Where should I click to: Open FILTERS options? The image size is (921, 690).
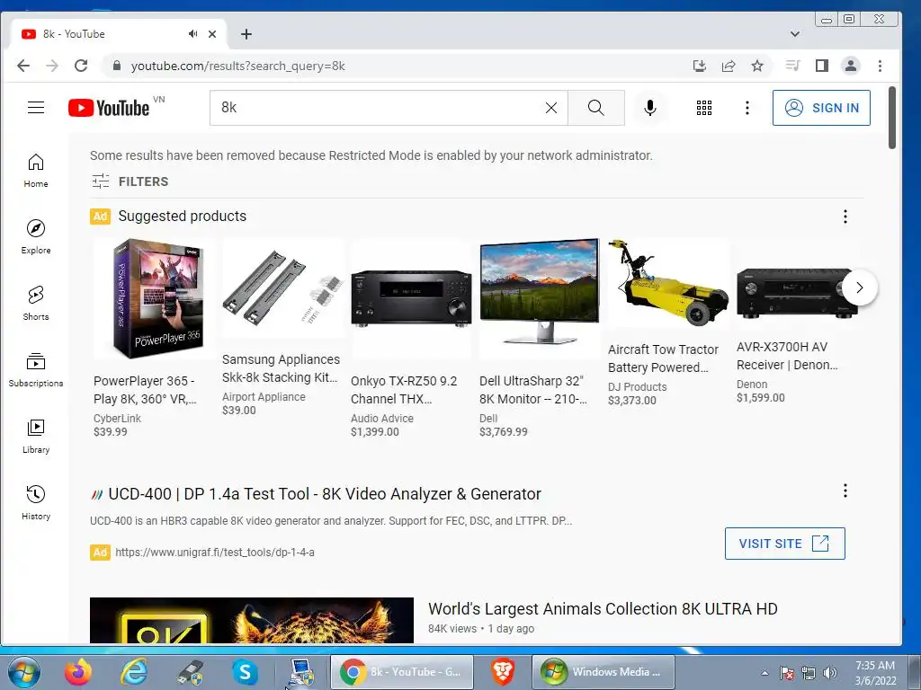pos(130,181)
